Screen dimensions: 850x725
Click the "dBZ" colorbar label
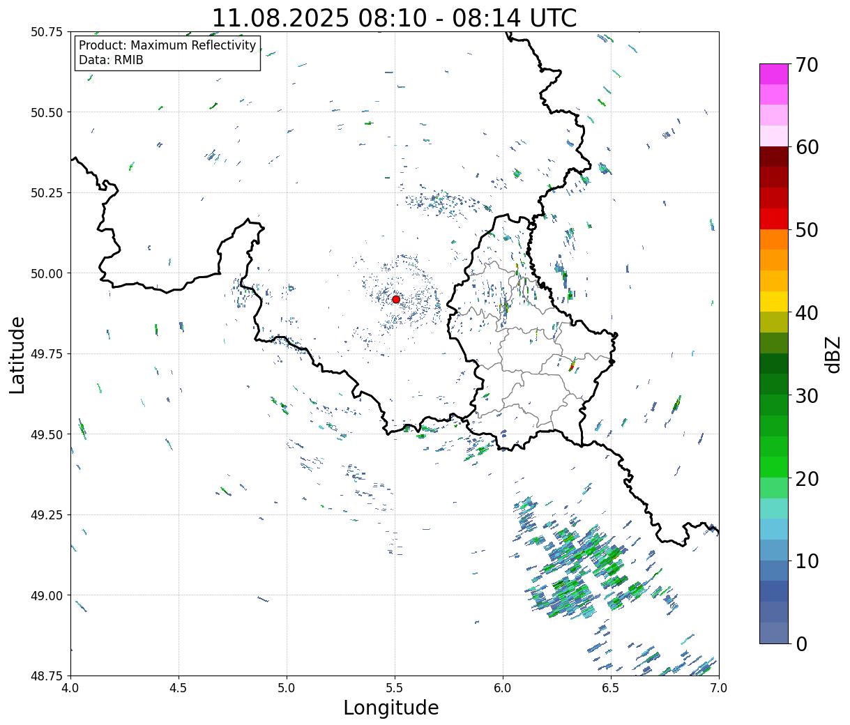(833, 354)
